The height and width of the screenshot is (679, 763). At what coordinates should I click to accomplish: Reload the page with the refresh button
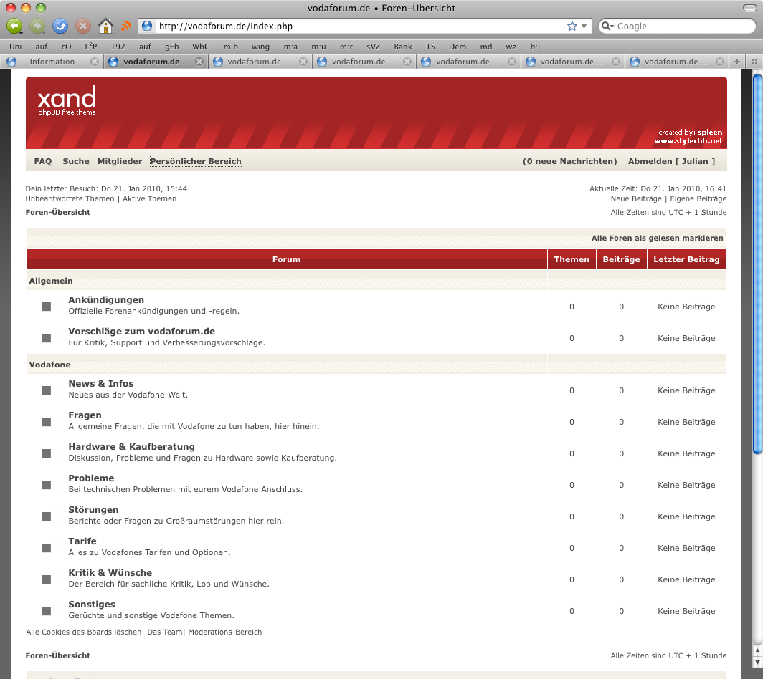60,27
